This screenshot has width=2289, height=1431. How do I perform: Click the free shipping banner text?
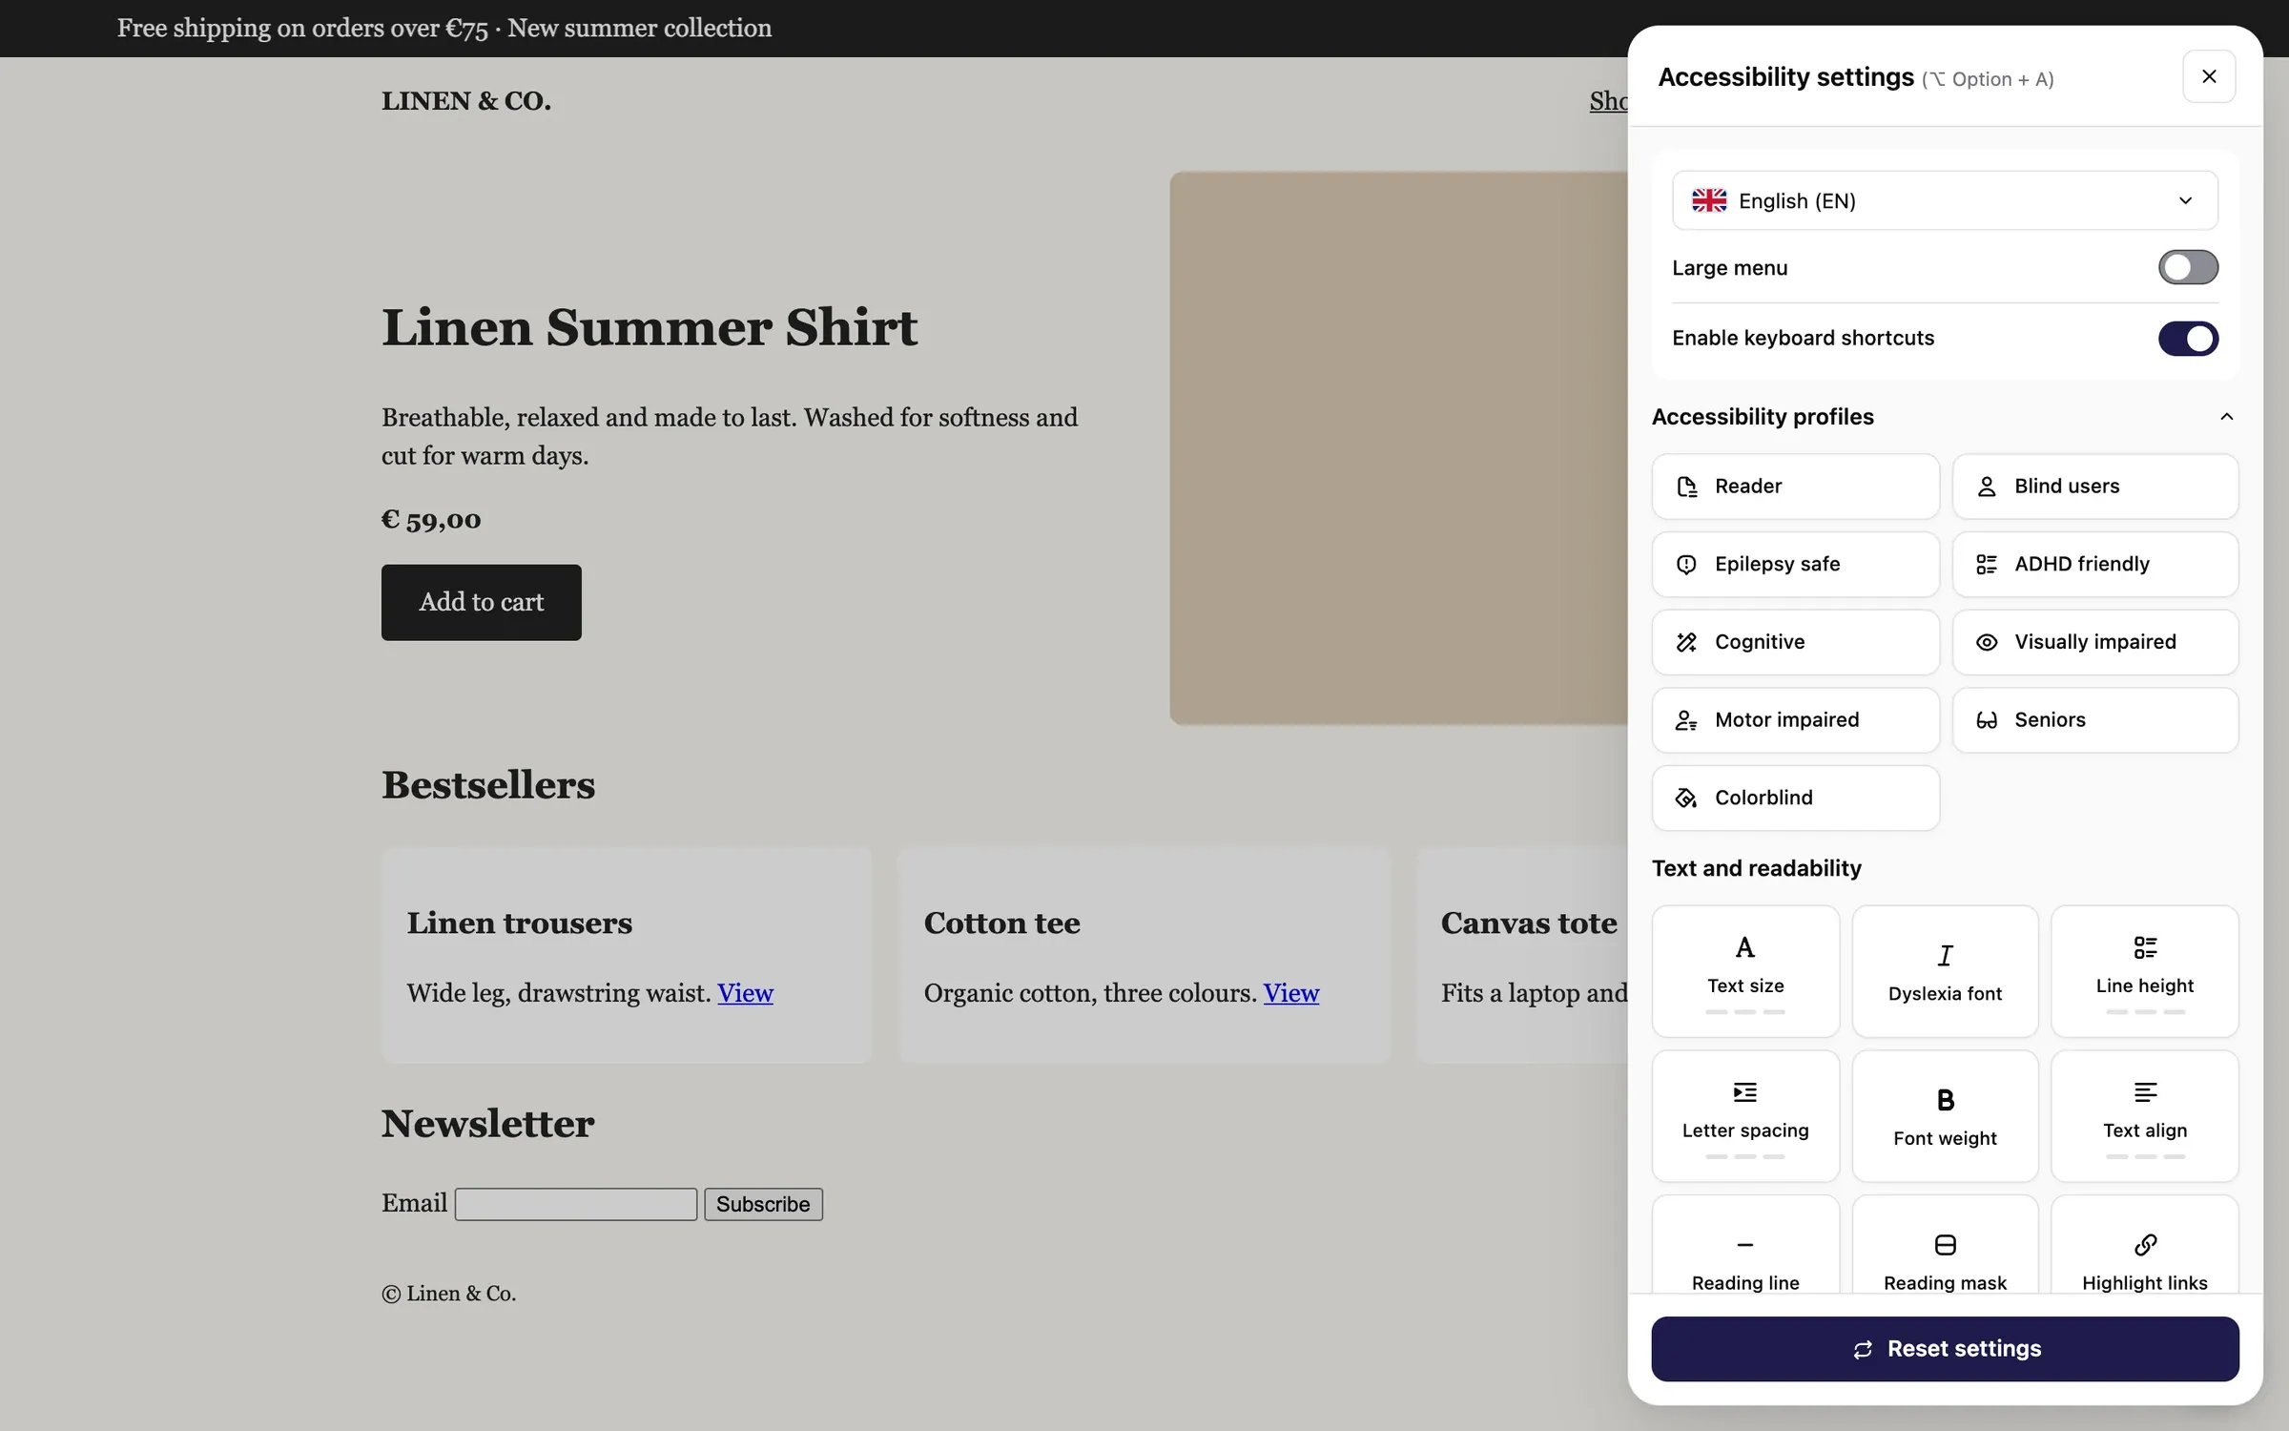(444, 29)
